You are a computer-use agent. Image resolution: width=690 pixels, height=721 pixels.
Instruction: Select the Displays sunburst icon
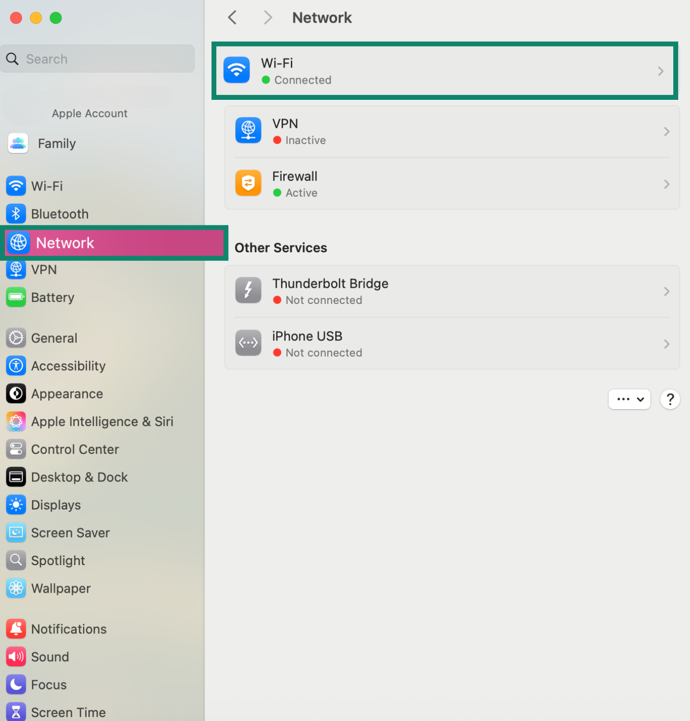(16, 505)
